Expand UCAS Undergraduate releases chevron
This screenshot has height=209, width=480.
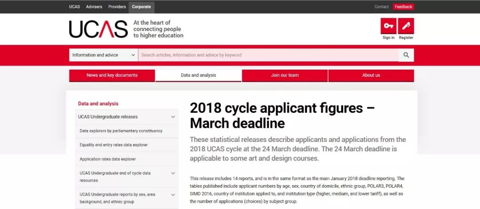(173, 117)
